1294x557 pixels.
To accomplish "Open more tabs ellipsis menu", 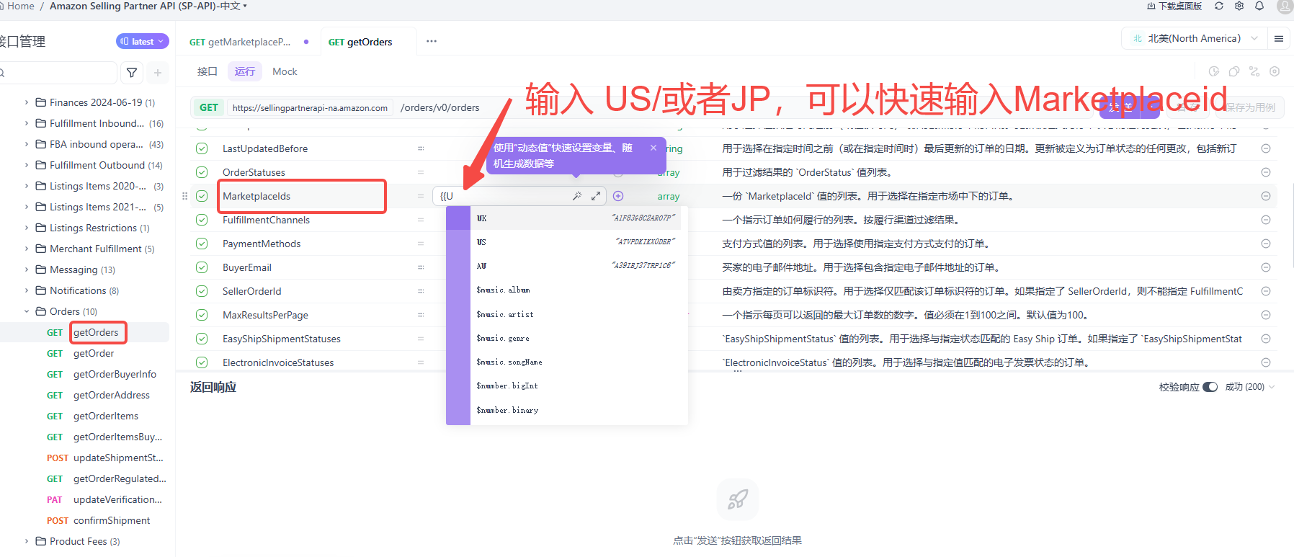I will tap(432, 41).
